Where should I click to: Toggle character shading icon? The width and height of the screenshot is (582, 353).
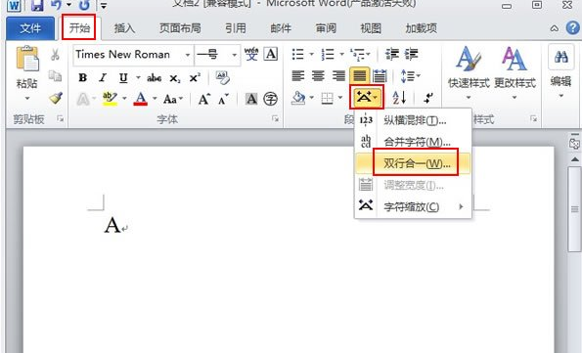point(251,99)
